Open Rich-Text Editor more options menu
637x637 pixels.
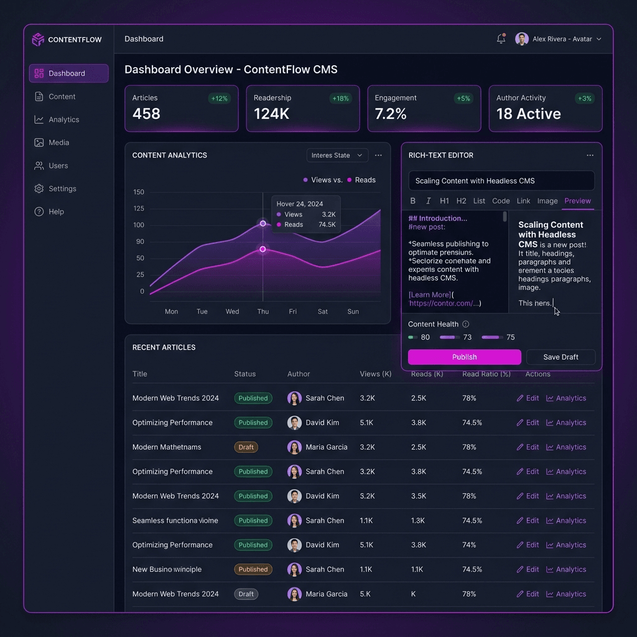[590, 155]
